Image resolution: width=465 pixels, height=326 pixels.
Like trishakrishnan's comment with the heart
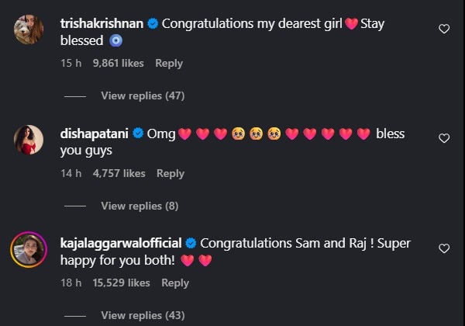pos(444,29)
